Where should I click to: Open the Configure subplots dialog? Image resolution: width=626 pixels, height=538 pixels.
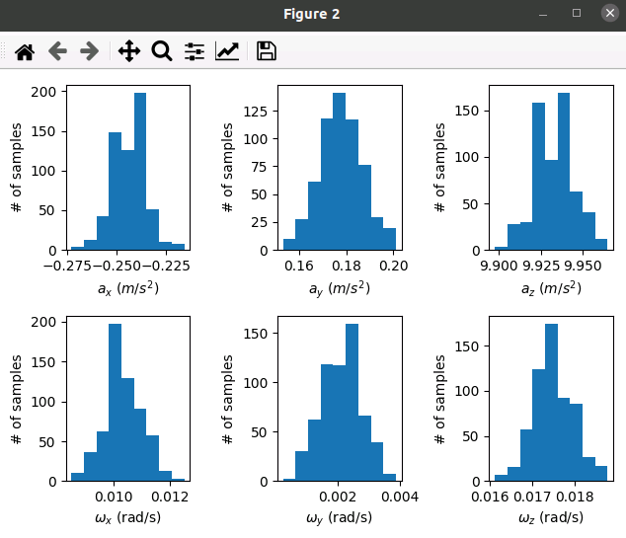pos(195,51)
